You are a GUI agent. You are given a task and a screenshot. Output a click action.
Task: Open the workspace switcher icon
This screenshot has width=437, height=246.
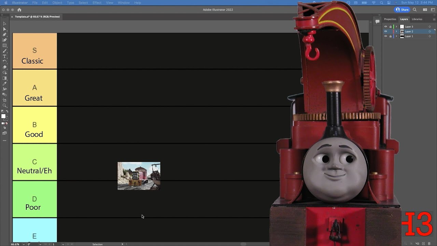[x=433, y=10]
